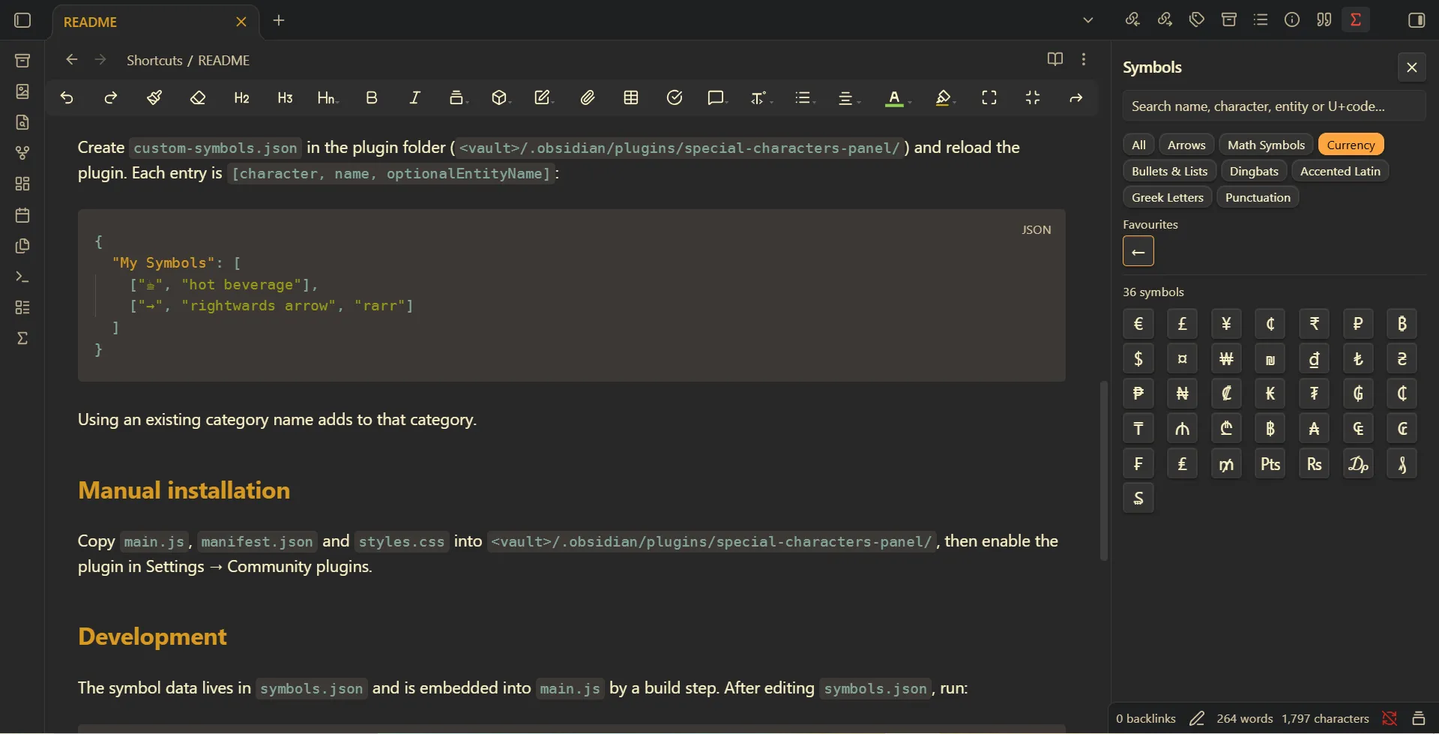Select the eraser clear-formatting icon
The height and width of the screenshot is (734, 1439).
pos(198,98)
